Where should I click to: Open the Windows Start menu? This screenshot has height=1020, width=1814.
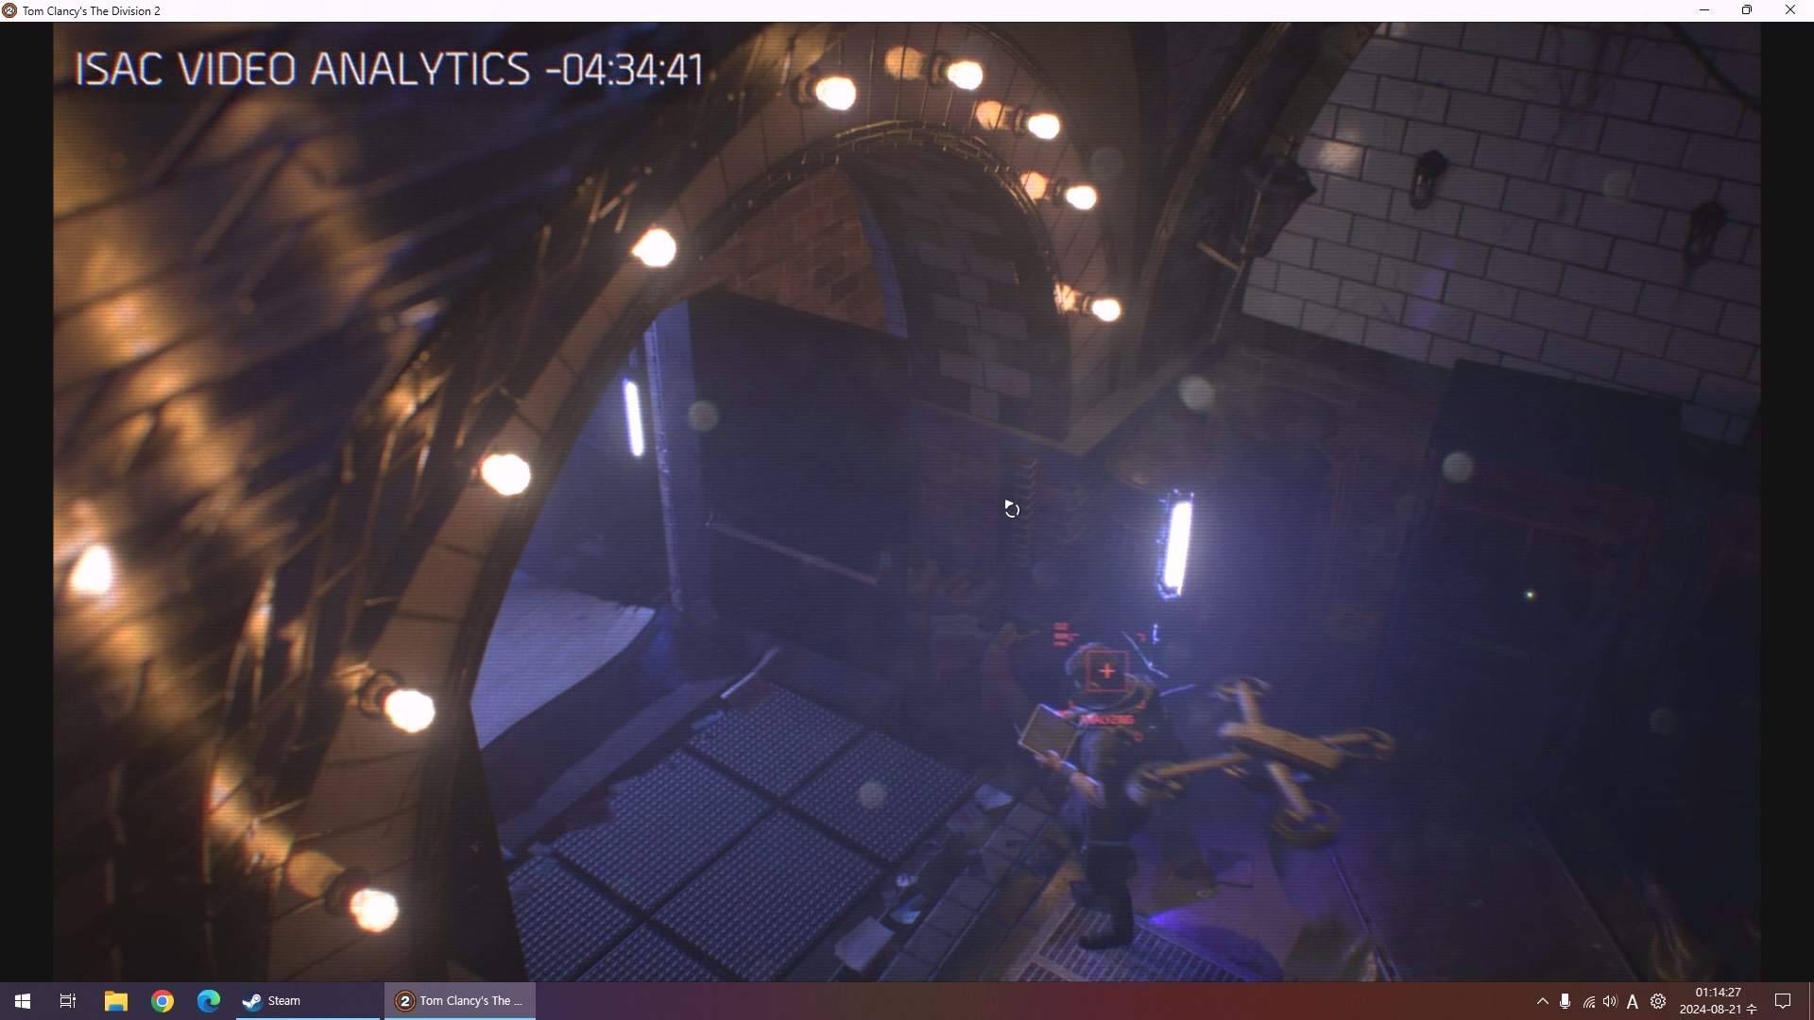click(23, 1001)
